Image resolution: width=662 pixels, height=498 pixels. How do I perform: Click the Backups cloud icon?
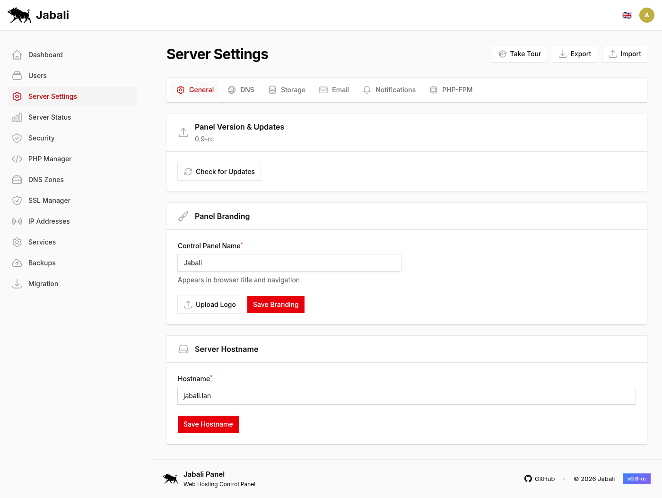coord(17,262)
